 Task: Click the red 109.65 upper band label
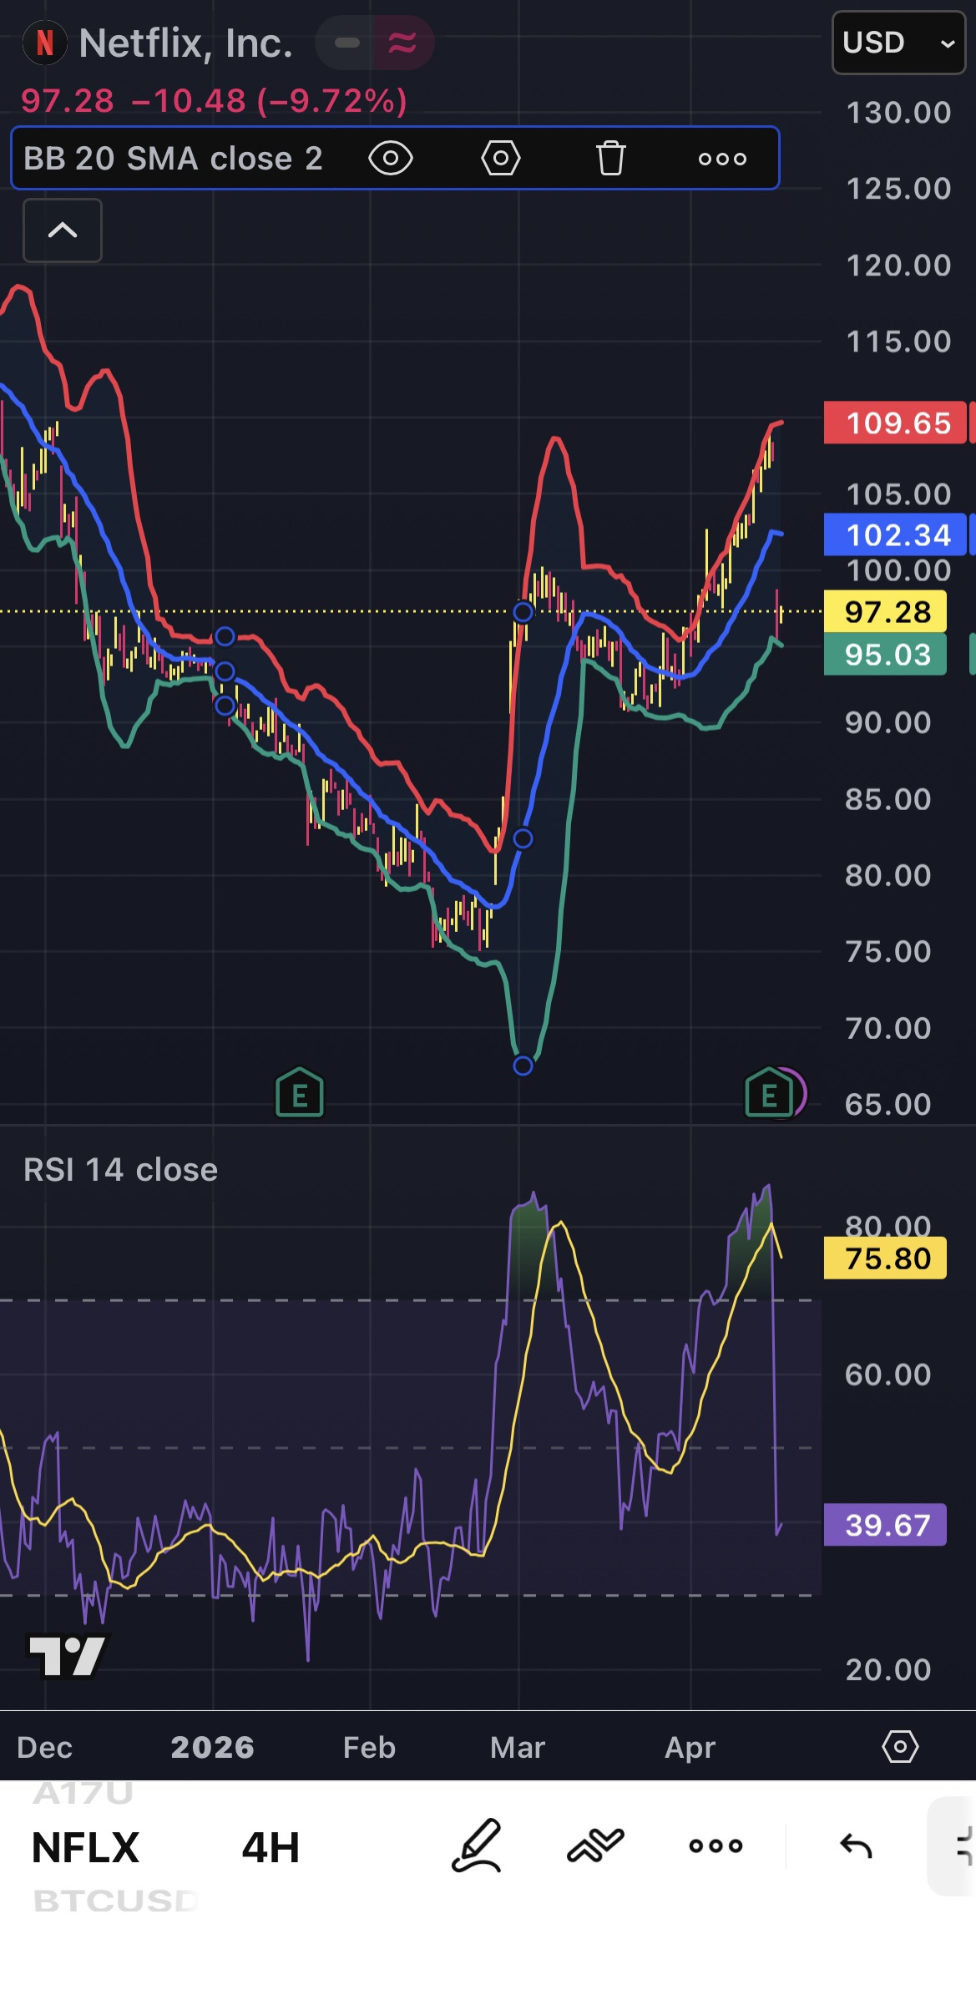tap(895, 423)
